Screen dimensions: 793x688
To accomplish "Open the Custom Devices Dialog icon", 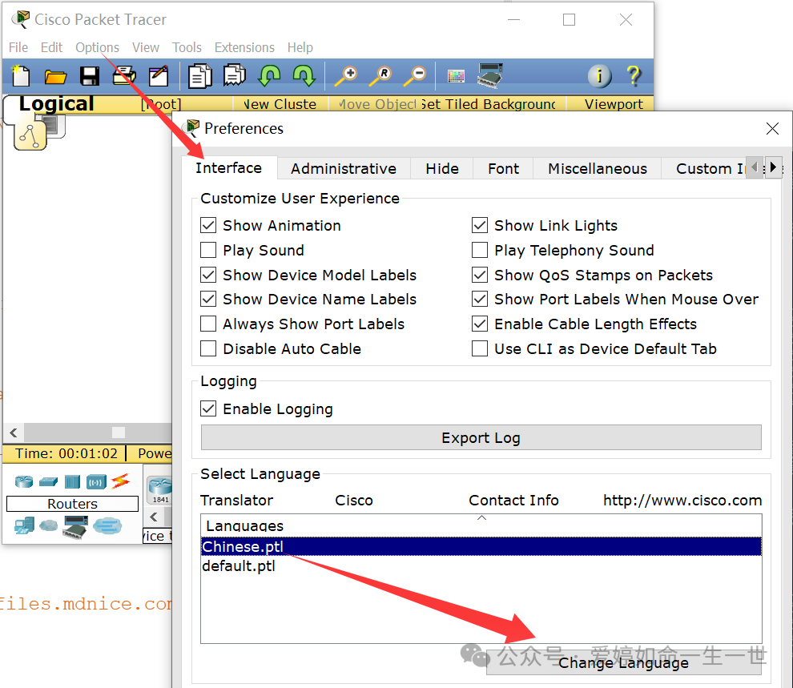I will tap(490, 76).
